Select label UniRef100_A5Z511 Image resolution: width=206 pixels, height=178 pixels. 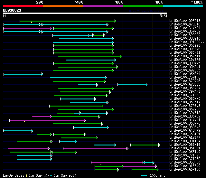click(185, 56)
